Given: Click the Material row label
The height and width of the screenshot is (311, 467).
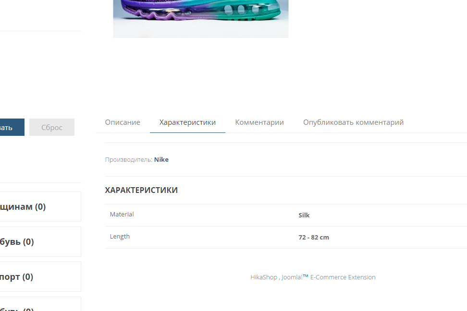Looking at the screenshot, I should point(122,214).
